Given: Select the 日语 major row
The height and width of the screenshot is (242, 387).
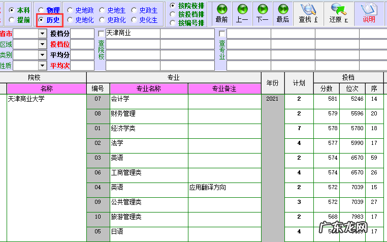Looking at the screenshot, I should (149, 234).
